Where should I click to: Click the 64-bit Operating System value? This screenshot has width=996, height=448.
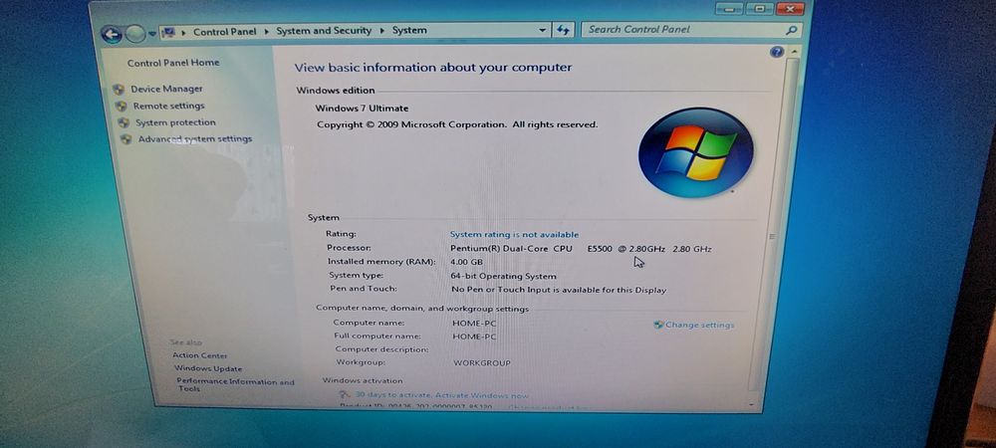pos(503,276)
